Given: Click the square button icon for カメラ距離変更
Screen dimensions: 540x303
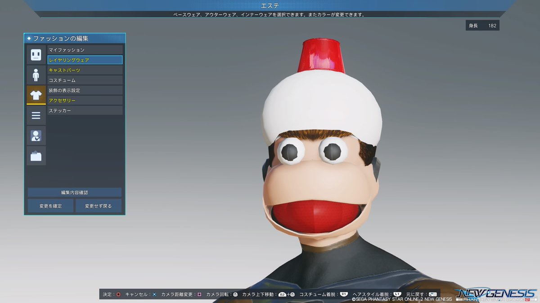Looking at the screenshot, I should coord(199,294).
